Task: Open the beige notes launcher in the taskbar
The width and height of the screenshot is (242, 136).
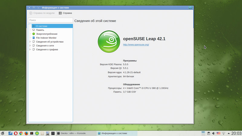Action: [x=42, y=133]
